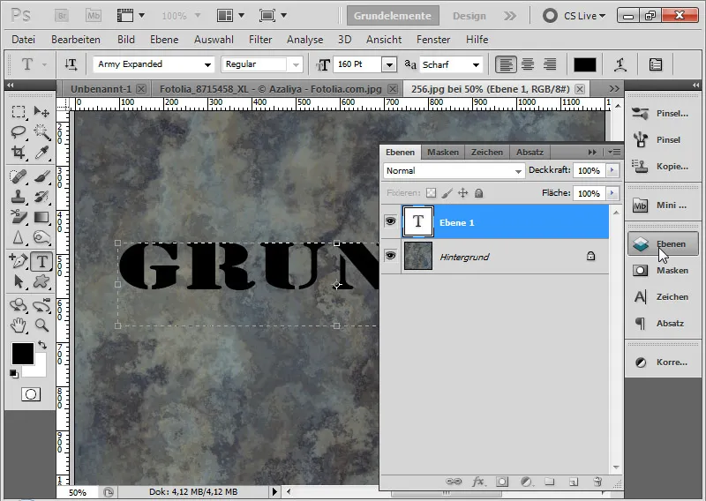Right align text
Viewport: 706px width, 501px height.
tap(549, 64)
